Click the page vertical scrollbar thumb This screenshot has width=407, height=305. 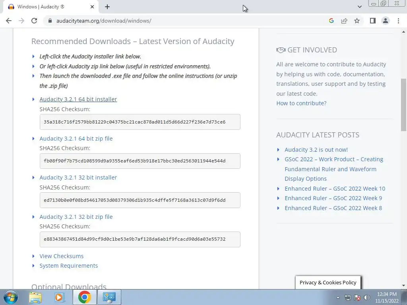pos(403,105)
